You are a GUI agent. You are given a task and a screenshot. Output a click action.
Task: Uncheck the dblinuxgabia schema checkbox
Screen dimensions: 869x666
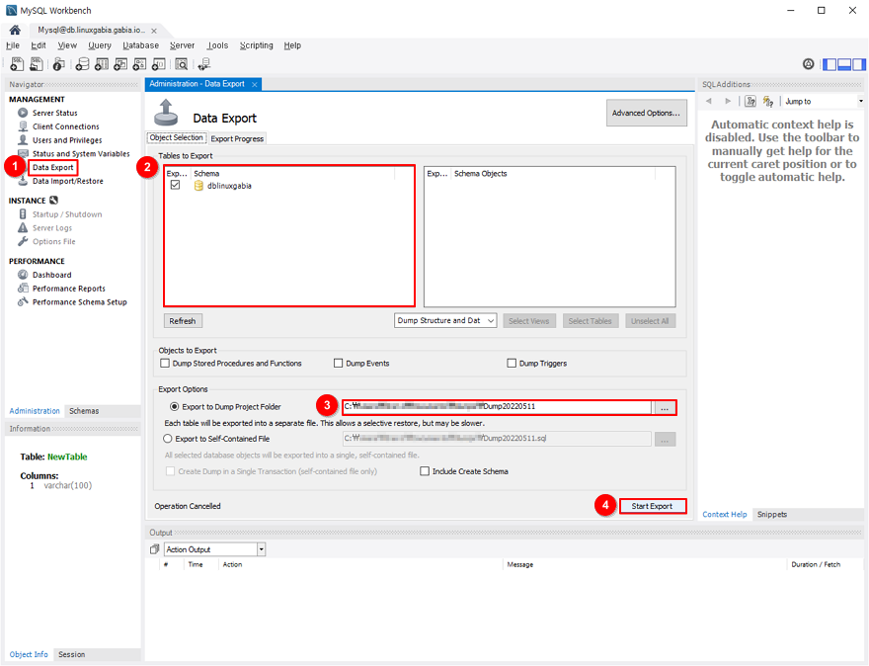point(175,185)
